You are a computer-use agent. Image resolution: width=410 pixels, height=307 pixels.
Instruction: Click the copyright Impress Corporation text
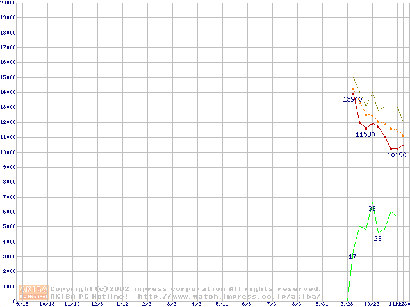coord(186,289)
